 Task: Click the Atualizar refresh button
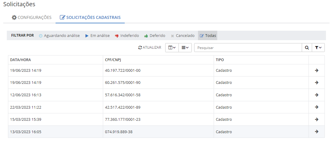(x=150, y=48)
